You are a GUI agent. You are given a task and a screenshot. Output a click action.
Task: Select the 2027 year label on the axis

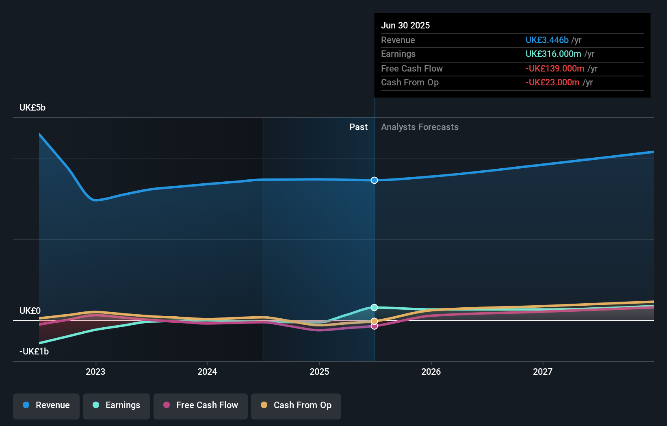click(x=543, y=371)
